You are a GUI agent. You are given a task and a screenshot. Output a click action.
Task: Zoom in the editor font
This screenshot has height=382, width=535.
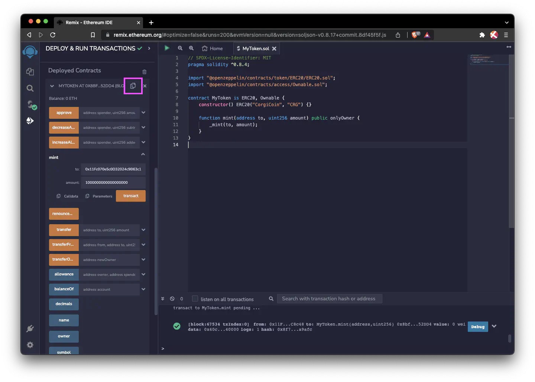coord(191,48)
